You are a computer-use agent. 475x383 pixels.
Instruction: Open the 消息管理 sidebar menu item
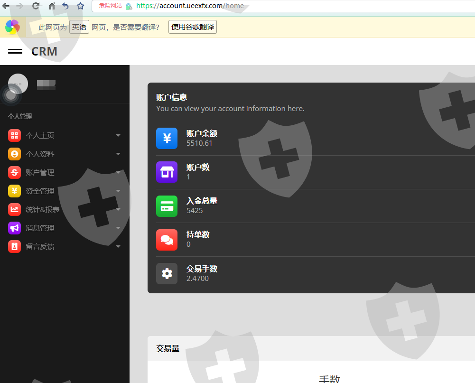point(40,228)
